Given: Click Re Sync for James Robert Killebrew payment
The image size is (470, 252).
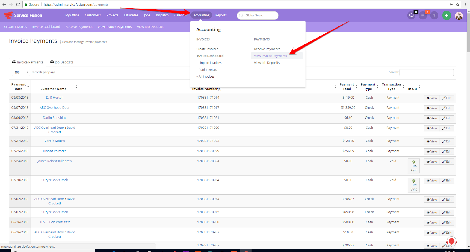Looking at the screenshot, I should (x=414, y=166).
